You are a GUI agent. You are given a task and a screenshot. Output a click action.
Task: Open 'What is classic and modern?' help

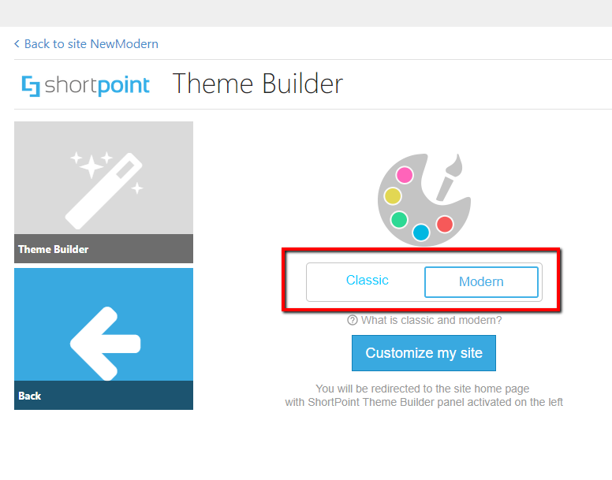coord(431,320)
